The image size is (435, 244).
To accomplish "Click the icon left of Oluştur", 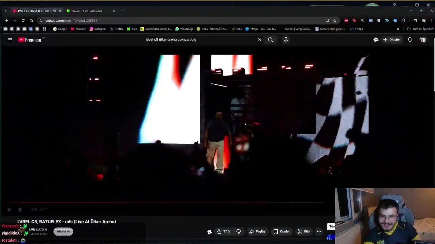I will tap(376, 40).
